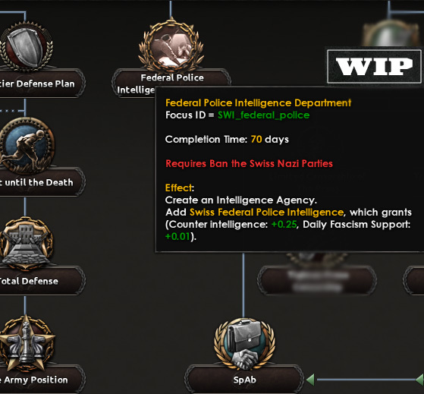Click the green arrow beside SpAb
424x394 pixels.
coord(310,380)
